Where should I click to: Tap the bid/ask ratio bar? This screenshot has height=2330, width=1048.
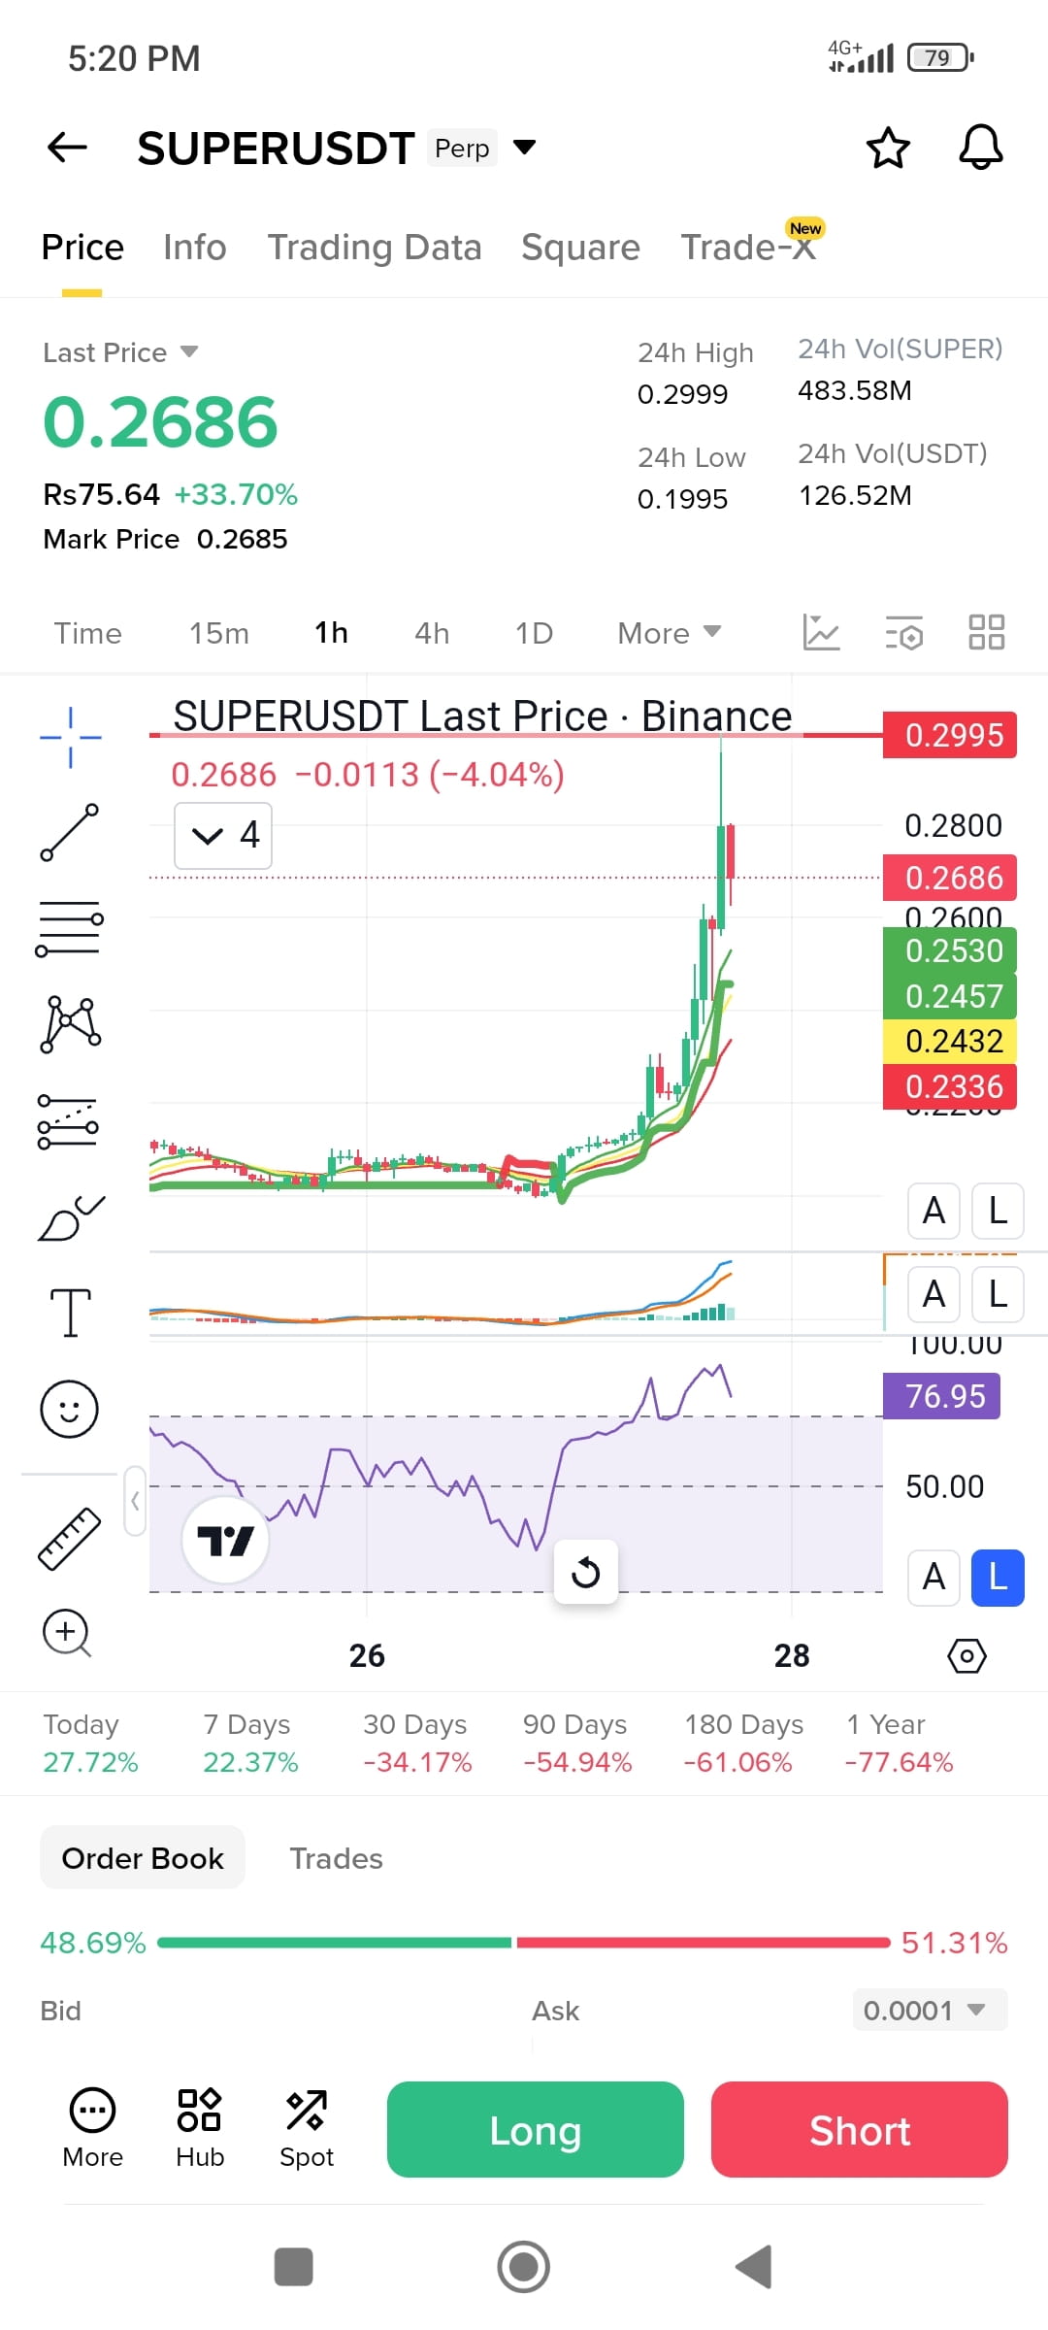(524, 1943)
